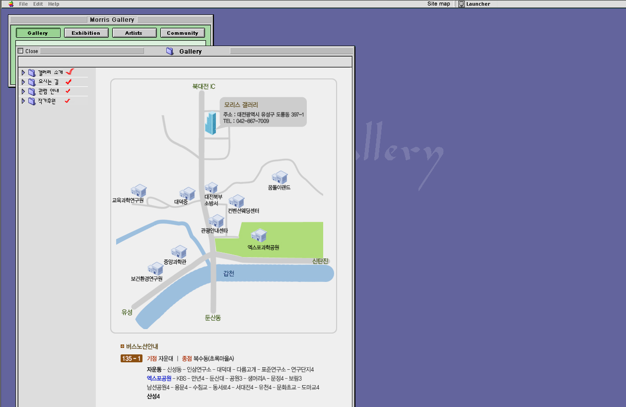This screenshot has height=407, width=626.
Task: Click the 엑스포과학공원 building icon on map
Action: (259, 235)
